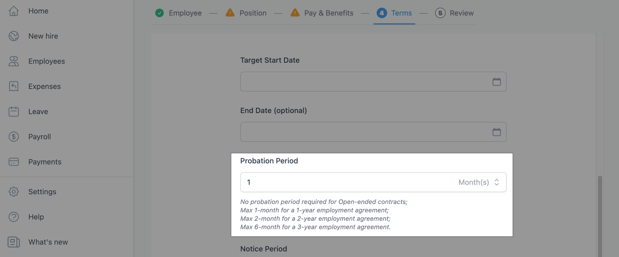Click the Home house icon in sidebar
The width and height of the screenshot is (619, 257).
point(14,11)
